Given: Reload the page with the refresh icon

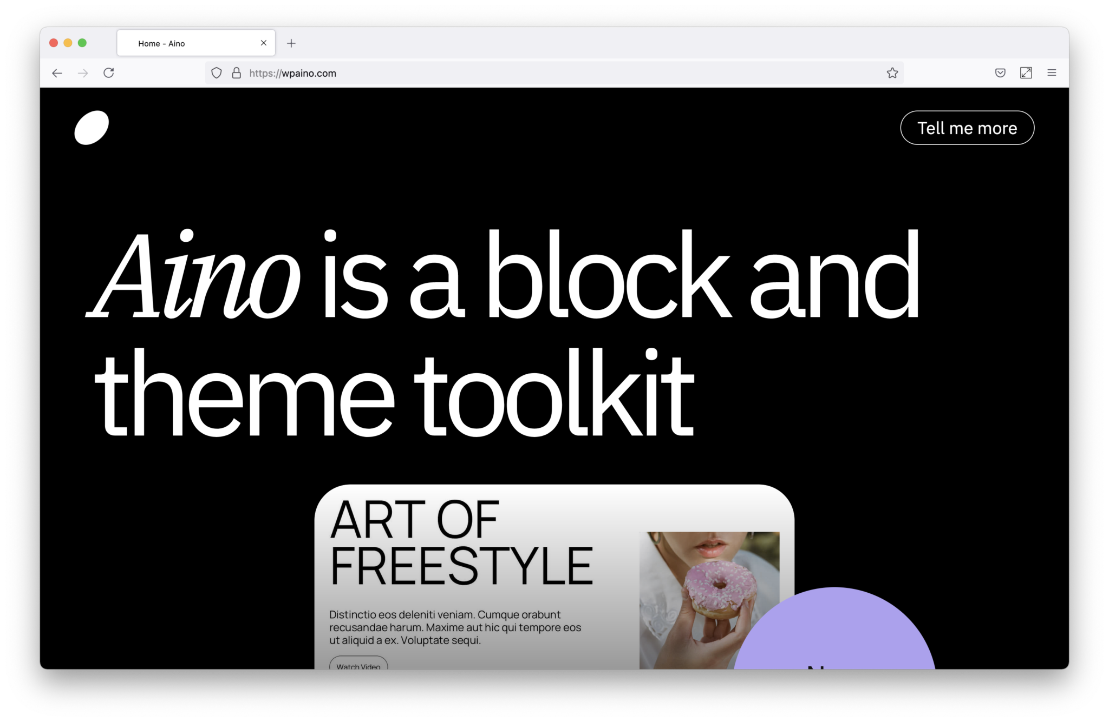Looking at the screenshot, I should [x=109, y=72].
